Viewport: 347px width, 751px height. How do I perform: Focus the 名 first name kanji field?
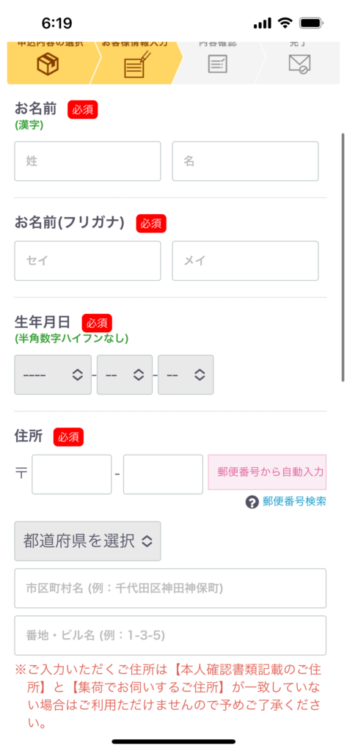(x=245, y=161)
